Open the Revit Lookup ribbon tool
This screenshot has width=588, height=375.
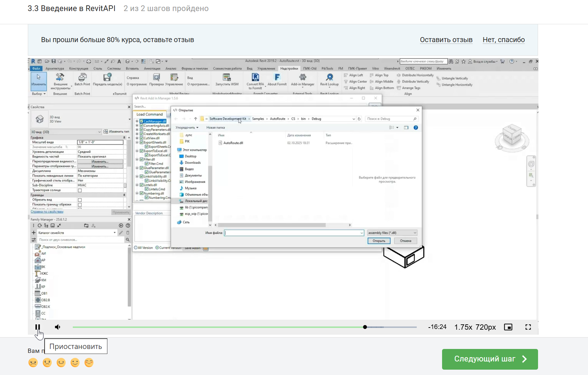pos(329,79)
